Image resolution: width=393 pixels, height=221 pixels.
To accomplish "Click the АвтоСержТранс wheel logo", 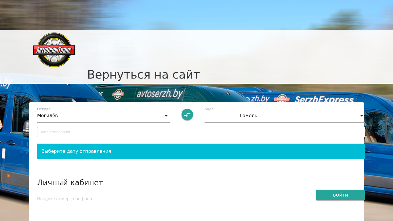I will click(x=54, y=50).
